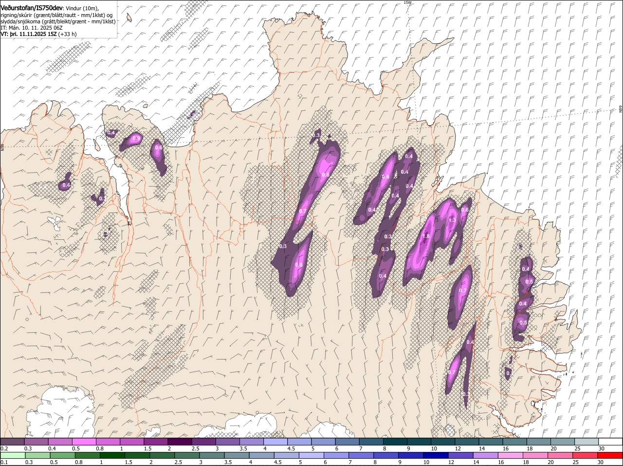Select the bright pink 0.5–0.8 snow swatch
Viewport: 623px width, 466px height.
pos(84,442)
